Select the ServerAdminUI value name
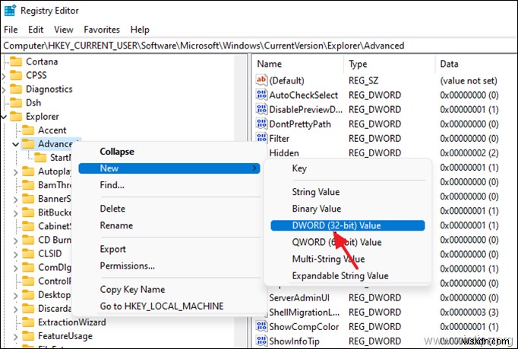Screen dimensions: 518x349 299,298
